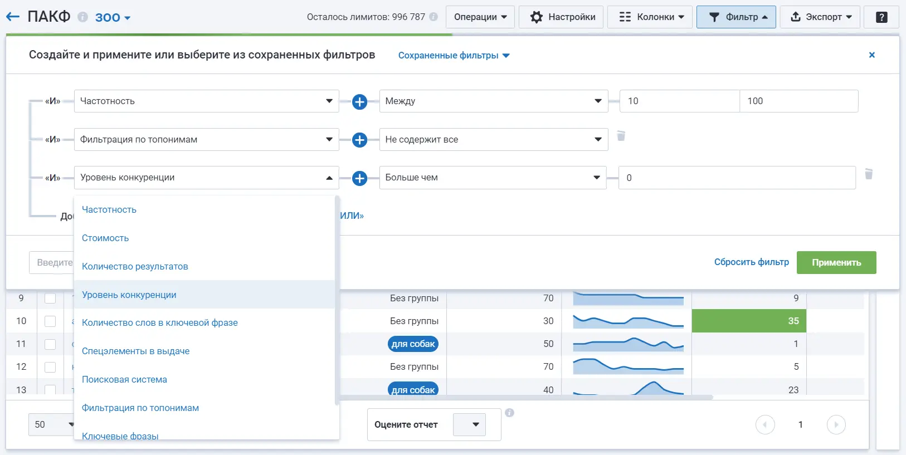Open the Экспорт dropdown
Image resolution: width=906 pixels, height=455 pixels.
pos(820,17)
